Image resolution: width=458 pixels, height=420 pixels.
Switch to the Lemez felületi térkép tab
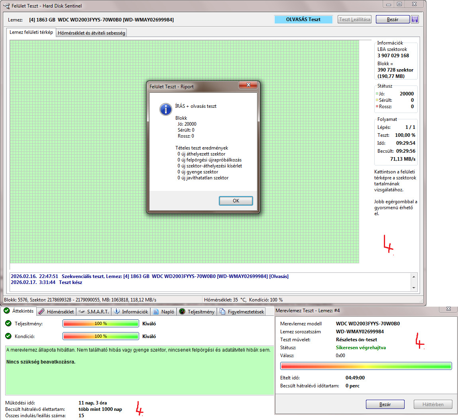tap(31, 32)
